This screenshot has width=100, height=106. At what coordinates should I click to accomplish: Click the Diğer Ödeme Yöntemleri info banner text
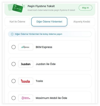pos(38,34)
